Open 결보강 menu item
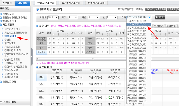This screenshot has width=179, height=106. pos(8,40)
